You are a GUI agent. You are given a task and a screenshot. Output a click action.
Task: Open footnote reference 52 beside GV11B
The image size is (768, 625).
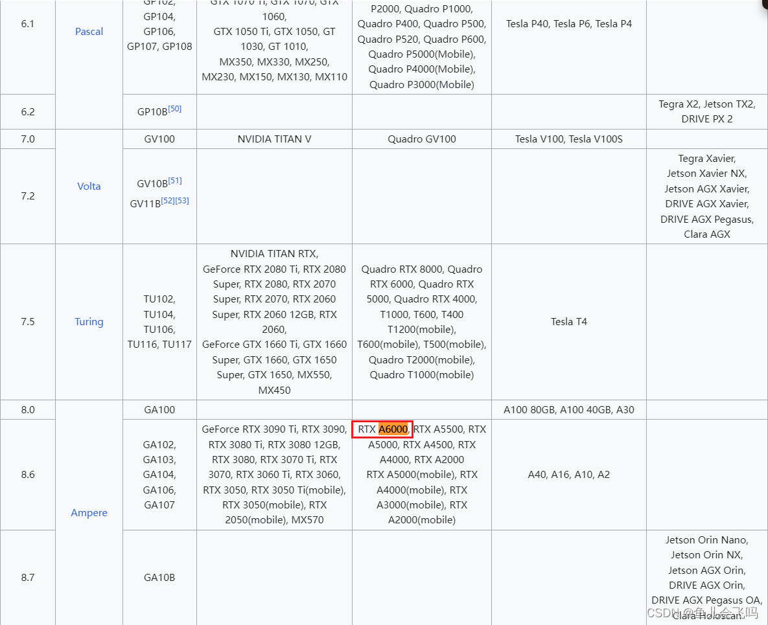coord(168,201)
